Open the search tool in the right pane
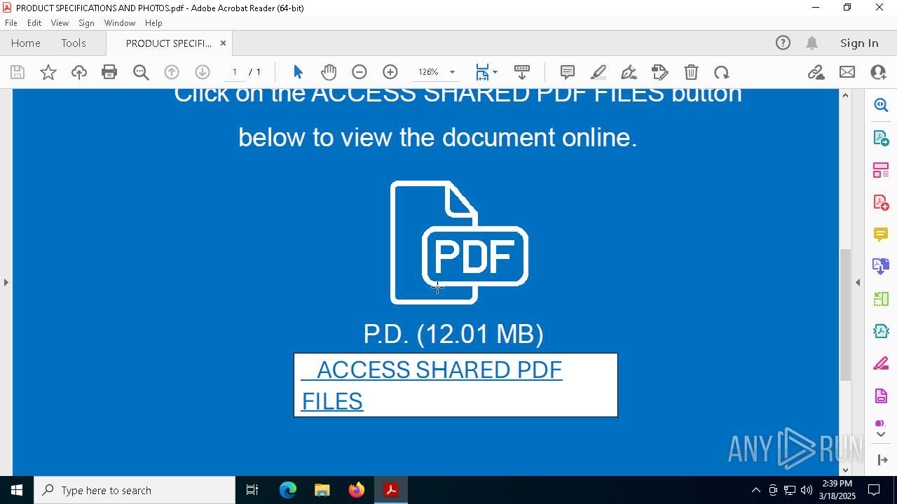The width and height of the screenshot is (897, 504). tap(881, 105)
